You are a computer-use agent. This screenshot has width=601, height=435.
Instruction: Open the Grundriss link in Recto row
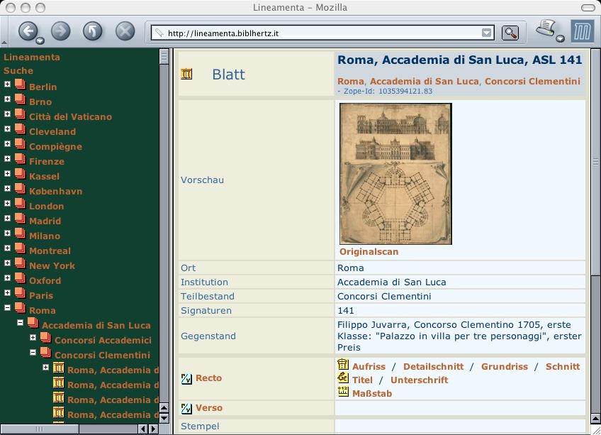(504, 366)
